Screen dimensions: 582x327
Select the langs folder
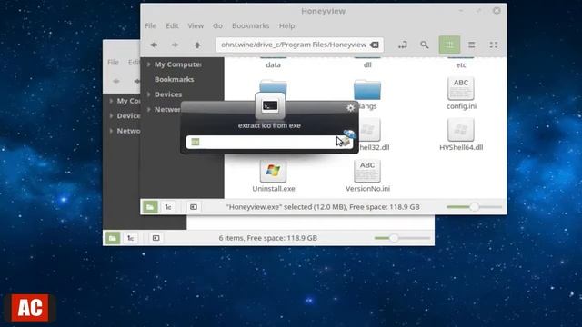click(367, 94)
